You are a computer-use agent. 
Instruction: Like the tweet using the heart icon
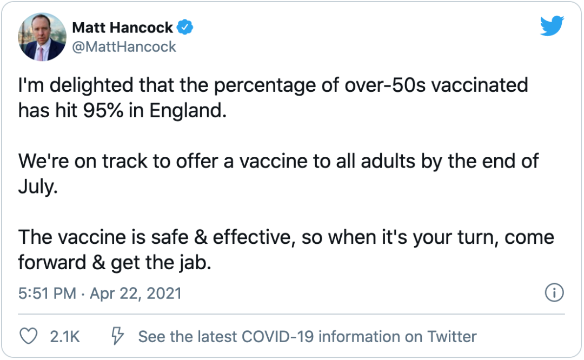pyautogui.click(x=28, y=336)
